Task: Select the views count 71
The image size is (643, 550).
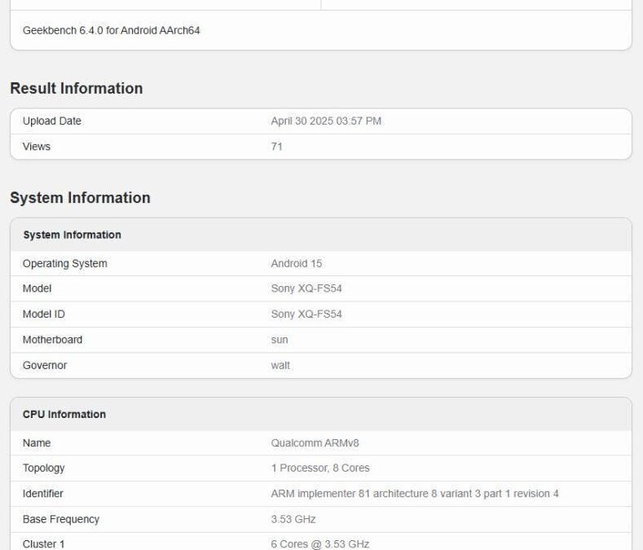Action: 277,147
